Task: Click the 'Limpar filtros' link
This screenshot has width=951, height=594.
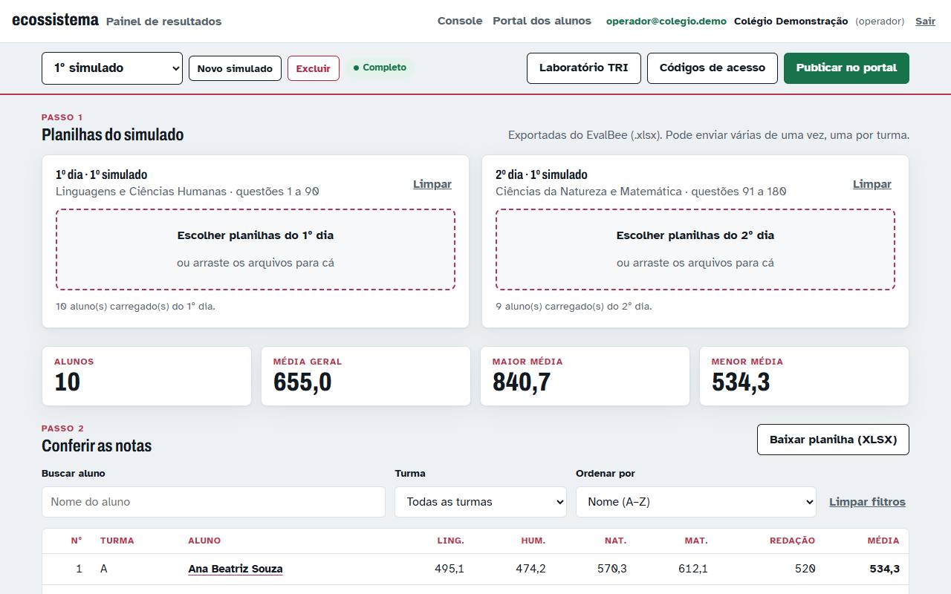Action: tap(868, 502)
